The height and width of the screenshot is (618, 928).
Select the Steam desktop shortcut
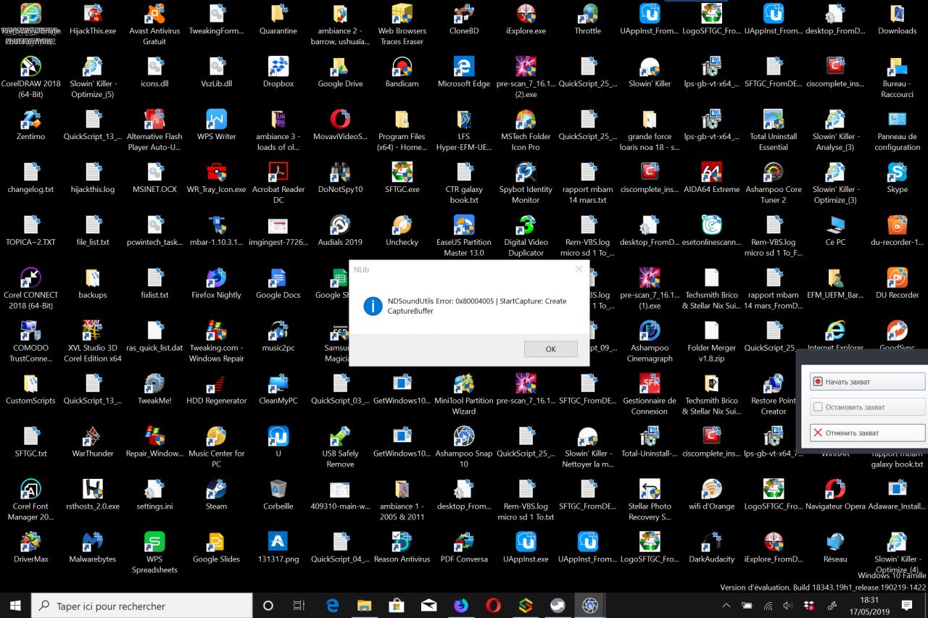[x=216, y=495]
